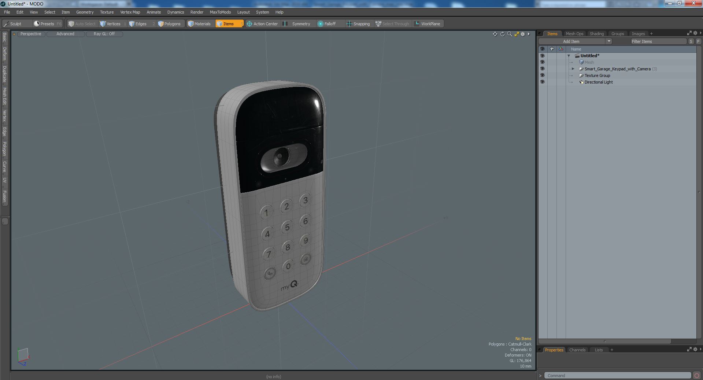Switch to the Shading tab
The height and width of the screenshot is (380, 703).
[x=597, y=34]
